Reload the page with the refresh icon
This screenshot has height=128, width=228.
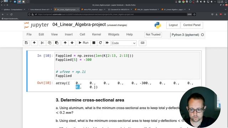pyautogui.click(x=11, y=14)
